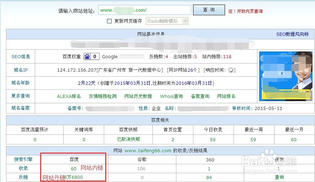Click the 域名IP row label

21,70
